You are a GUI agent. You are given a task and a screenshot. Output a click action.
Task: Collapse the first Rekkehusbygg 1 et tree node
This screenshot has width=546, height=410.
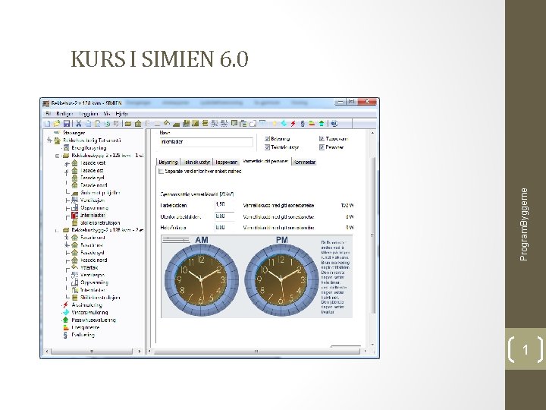(57, 156)
